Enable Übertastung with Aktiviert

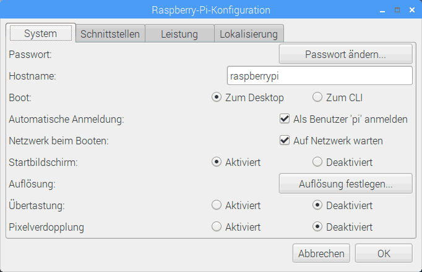217,205
